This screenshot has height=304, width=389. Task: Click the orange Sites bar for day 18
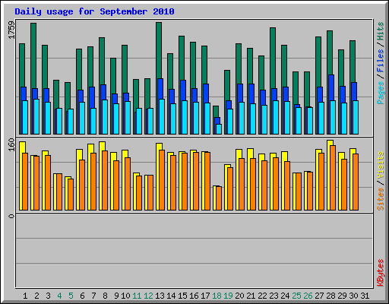pos(219,198)
